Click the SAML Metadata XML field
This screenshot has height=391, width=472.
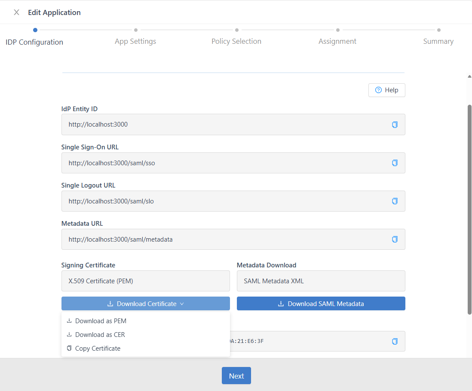321,281
